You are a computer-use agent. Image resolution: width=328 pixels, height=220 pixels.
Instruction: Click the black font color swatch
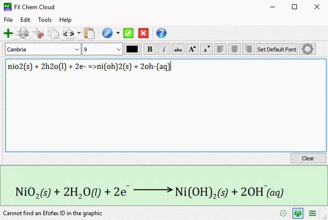pos(132,49)
